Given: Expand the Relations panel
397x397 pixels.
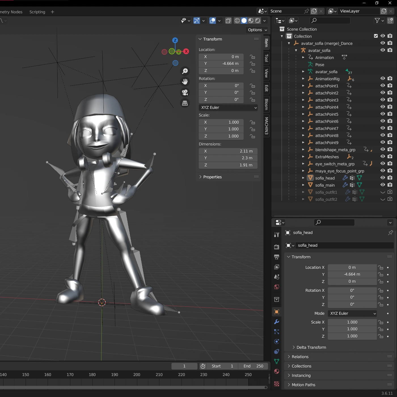Looking at the screenshot, I should coord(300,357).
